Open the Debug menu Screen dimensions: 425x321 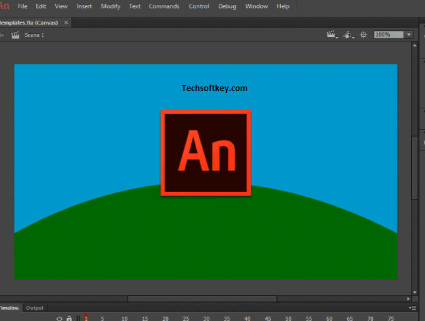(x=227, y=6)
